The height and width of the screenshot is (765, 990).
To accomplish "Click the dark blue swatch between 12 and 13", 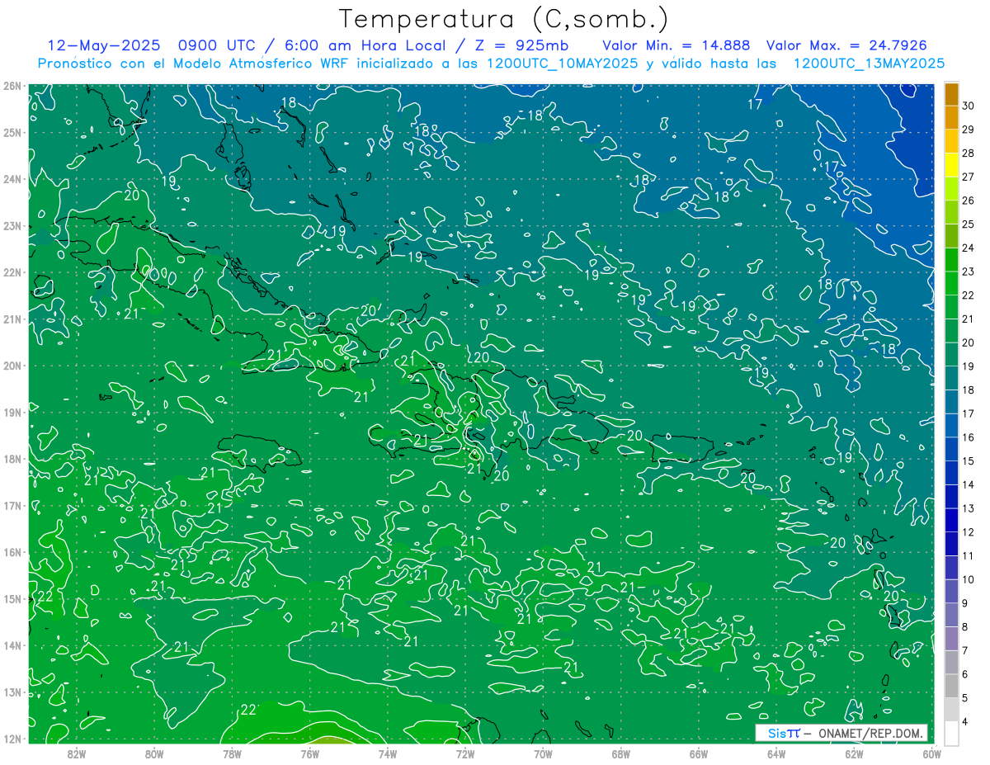I will 951,519.
